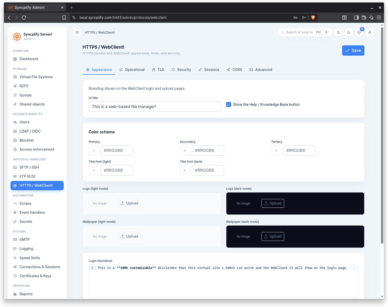This screenshot has height=307, width=388.
Task: Open Logging in the sidebar
Action: 37,249
